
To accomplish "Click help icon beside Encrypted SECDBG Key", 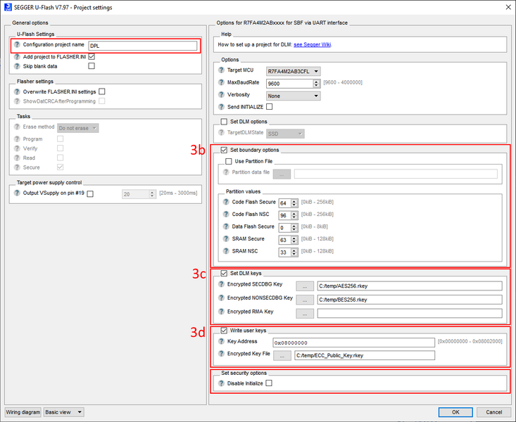I will (222, 284).
